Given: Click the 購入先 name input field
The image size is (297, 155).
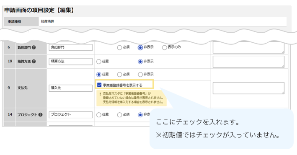Looking at the screenshot, I should tap(71, 88).
